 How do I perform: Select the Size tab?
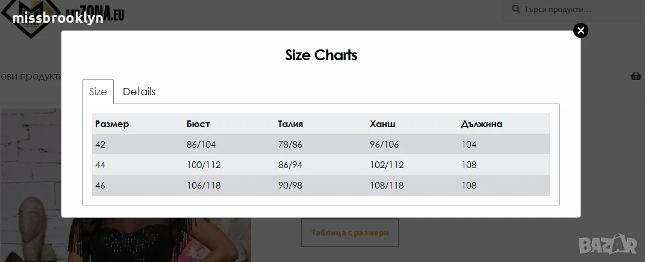tap(98, 92)
